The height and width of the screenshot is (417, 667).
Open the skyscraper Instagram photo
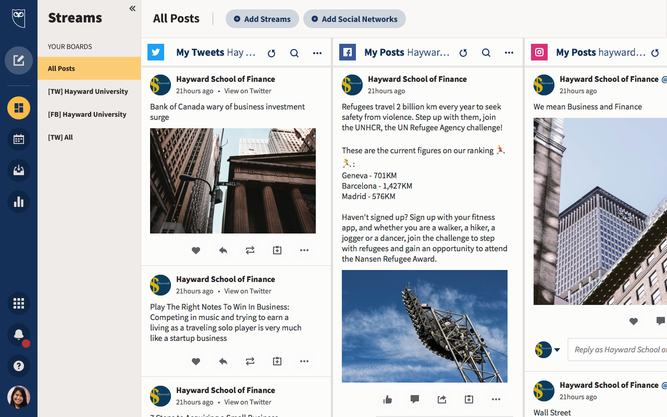600,211
